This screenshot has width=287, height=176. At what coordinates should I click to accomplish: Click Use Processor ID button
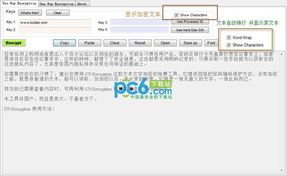[x=190, y=22]
